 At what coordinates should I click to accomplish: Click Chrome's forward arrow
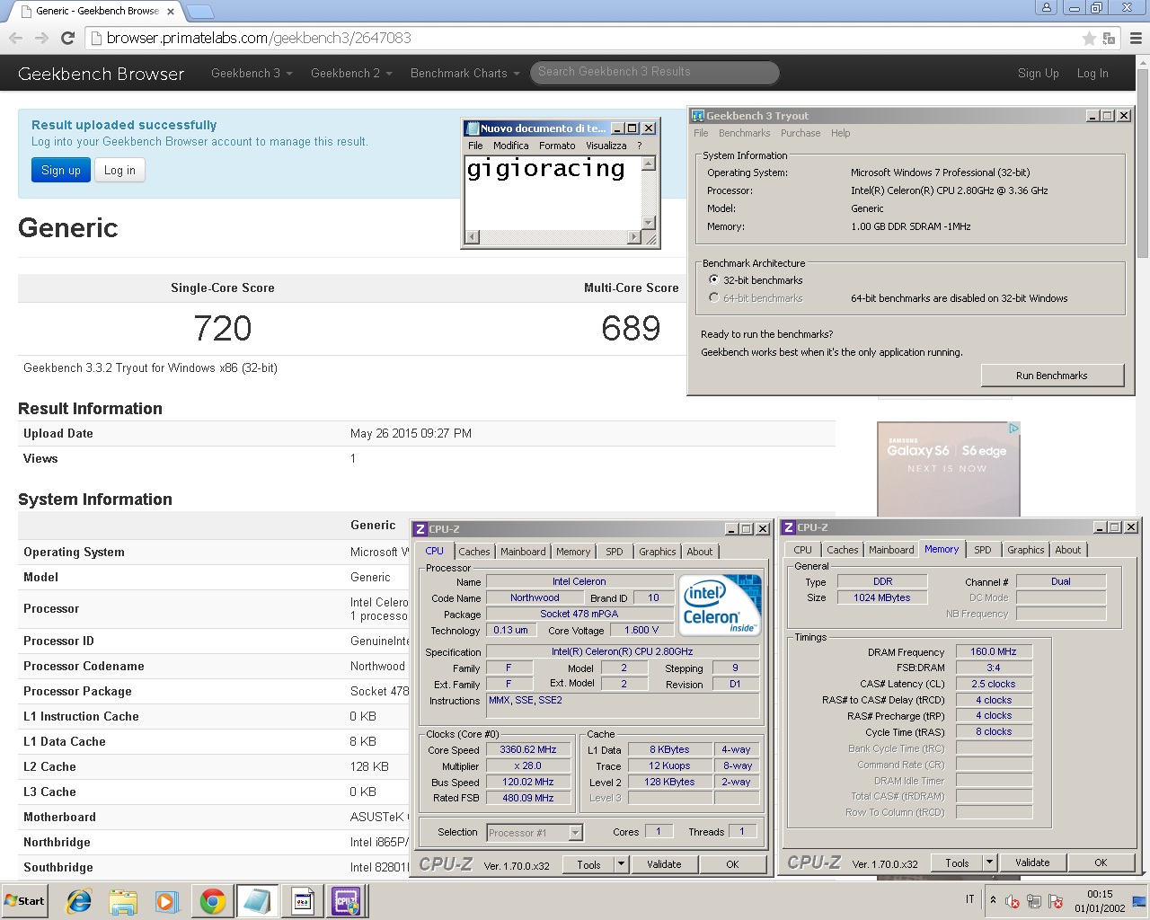41,38
